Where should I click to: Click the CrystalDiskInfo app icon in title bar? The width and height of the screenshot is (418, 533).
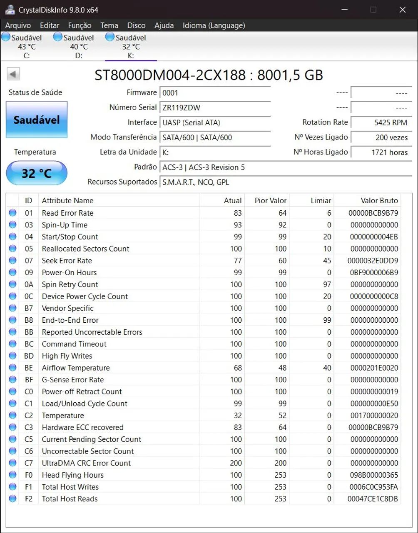coord(10,9)
